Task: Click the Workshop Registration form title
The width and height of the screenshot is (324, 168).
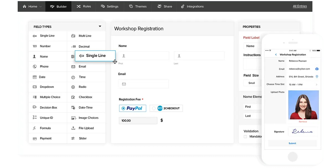Action: point(139,29)
